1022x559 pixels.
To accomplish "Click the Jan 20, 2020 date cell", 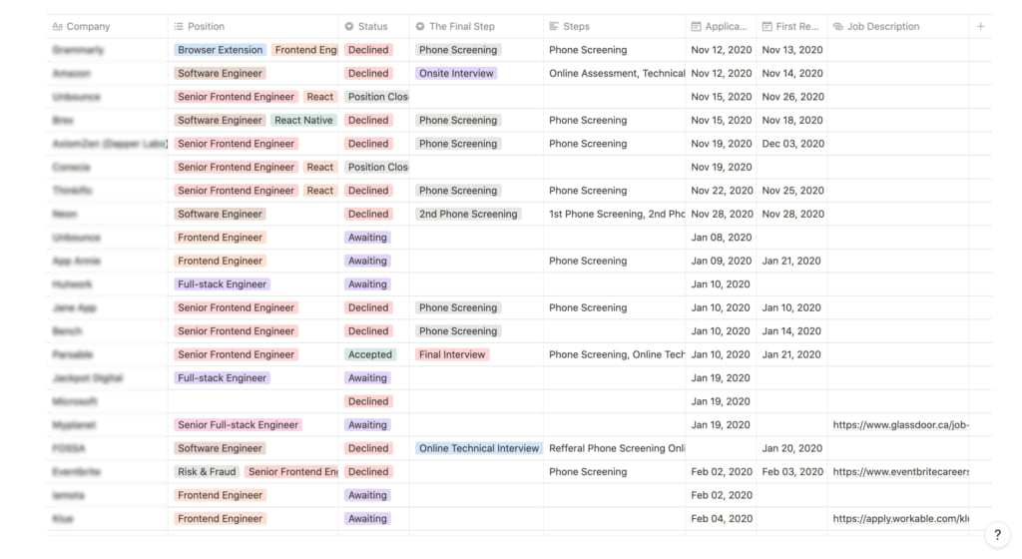I will [x=791, y=449].
